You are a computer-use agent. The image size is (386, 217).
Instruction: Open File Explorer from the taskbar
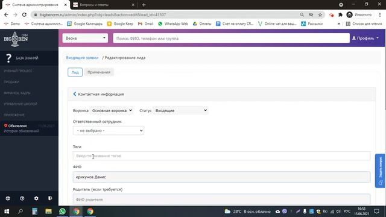(48, 212)
